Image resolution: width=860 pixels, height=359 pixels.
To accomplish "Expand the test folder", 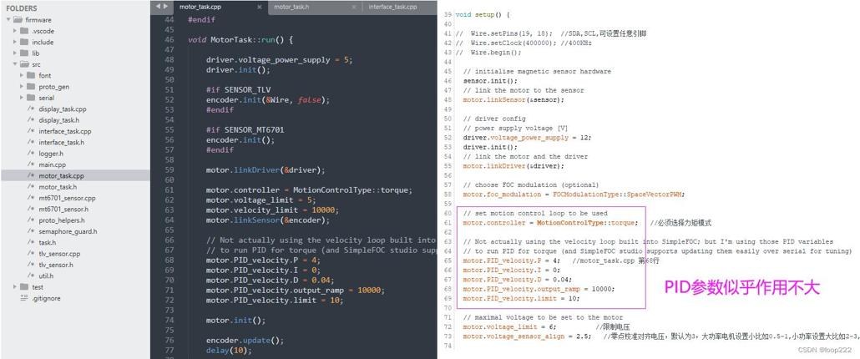I will coord(15,287).
